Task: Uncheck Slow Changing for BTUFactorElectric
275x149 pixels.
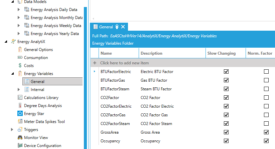Action: coord(226,72)
